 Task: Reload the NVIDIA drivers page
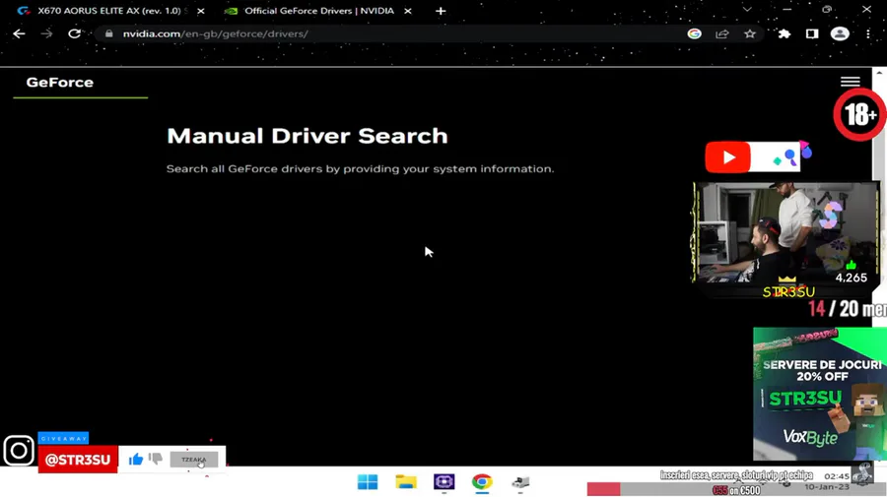74,33
